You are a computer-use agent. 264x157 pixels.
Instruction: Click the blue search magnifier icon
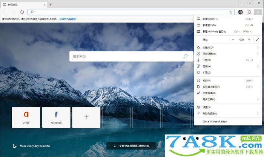pyautogui.click(x=186, y=56)
